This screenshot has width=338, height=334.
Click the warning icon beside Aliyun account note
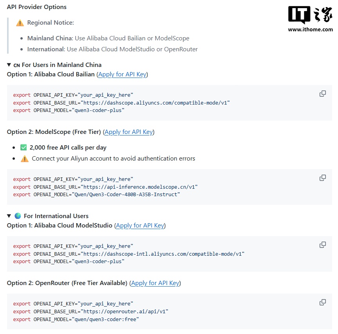tap(25, 159)
